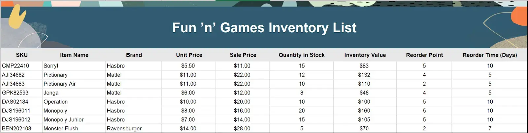Viewport: 528px width, 133px height.
Task: Select Monopoly Junior's $7.00 unit price
Action: coord(188,120)
